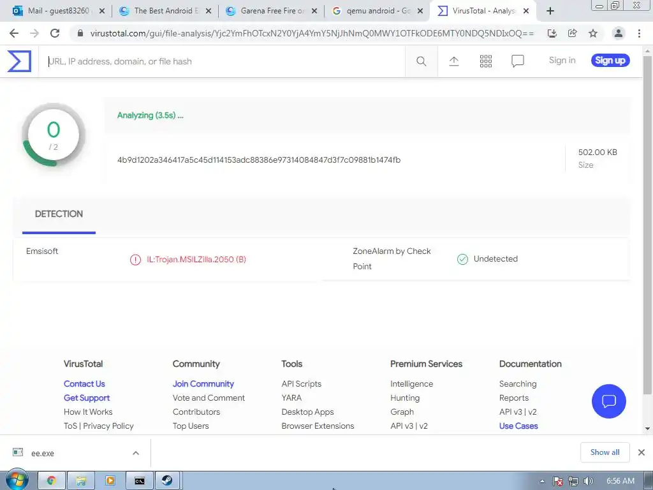Click the IL:Trojan.MSILZilla.2050 (B) result
Screen dimensions: 653x490
196,259
